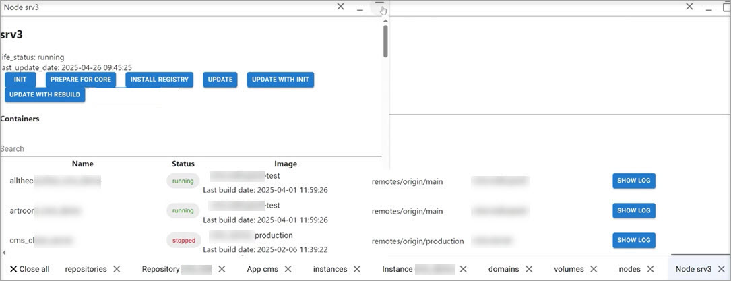Show log for the allthec container row
731x281 pixels.
(634, 181)
